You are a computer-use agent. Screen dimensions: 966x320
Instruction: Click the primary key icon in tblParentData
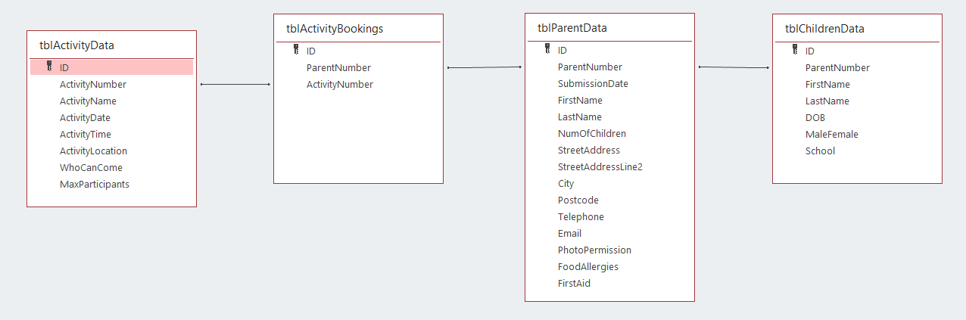547,50
